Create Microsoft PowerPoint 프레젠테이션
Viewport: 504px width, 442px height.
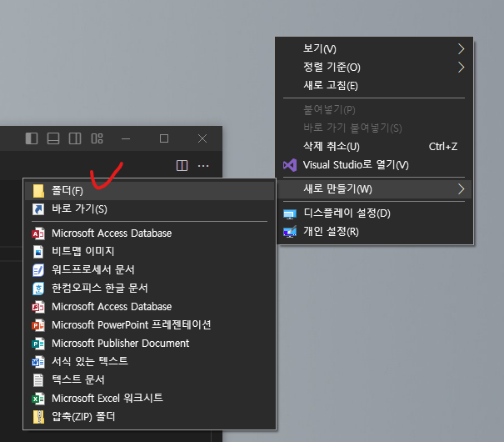(x=149, y=325)
